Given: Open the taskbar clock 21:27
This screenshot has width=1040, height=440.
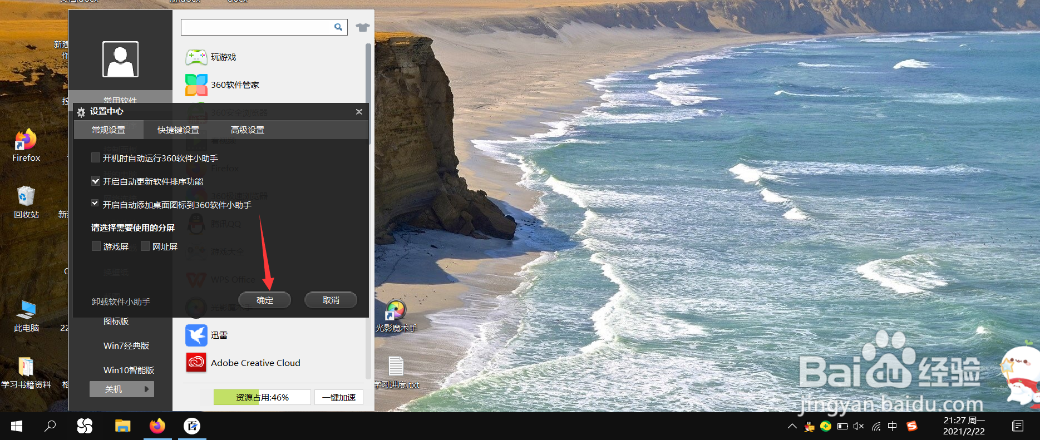Looking at the screenshot, I should (964, 426).
